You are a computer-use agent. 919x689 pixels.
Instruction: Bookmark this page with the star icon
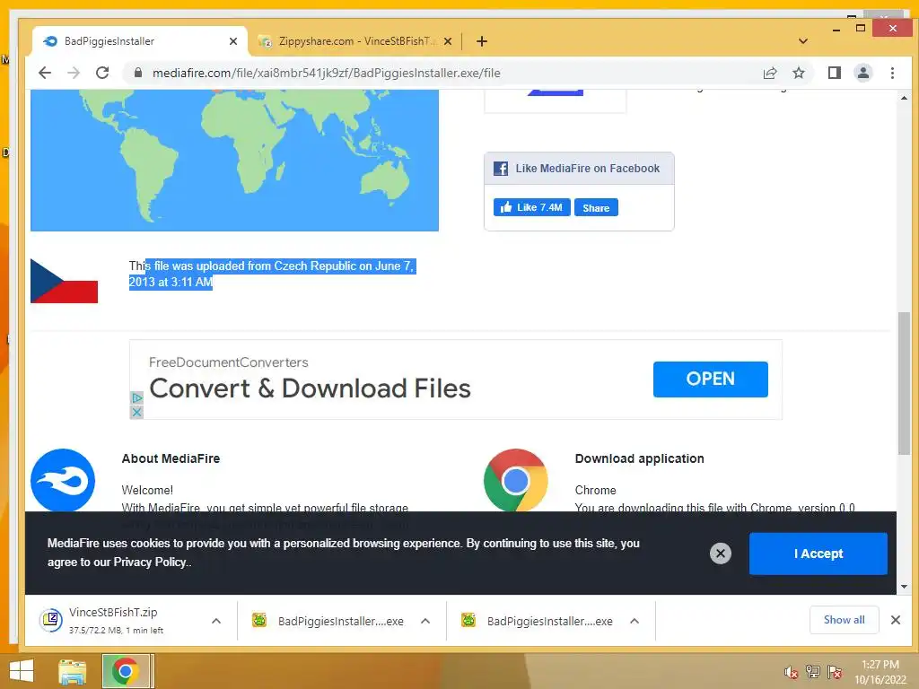[x=798, y=73]
